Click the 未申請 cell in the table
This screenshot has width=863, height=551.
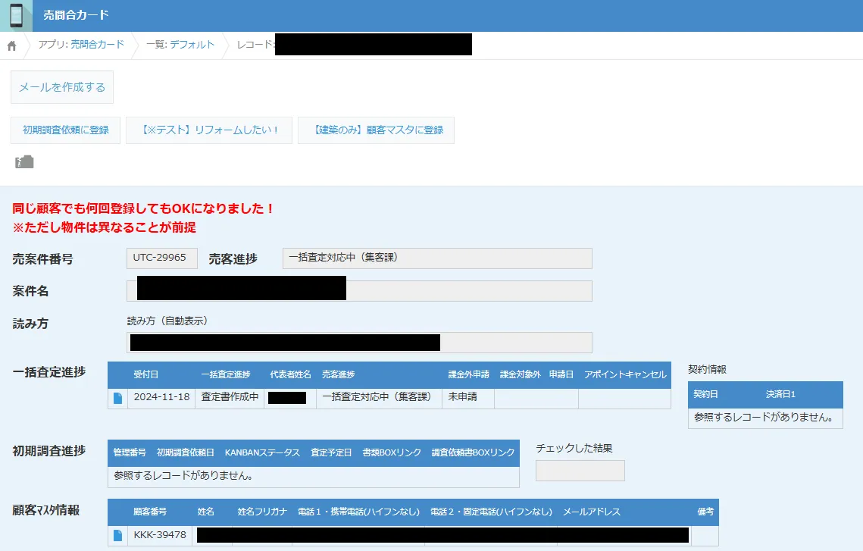[x=463, y=397]
